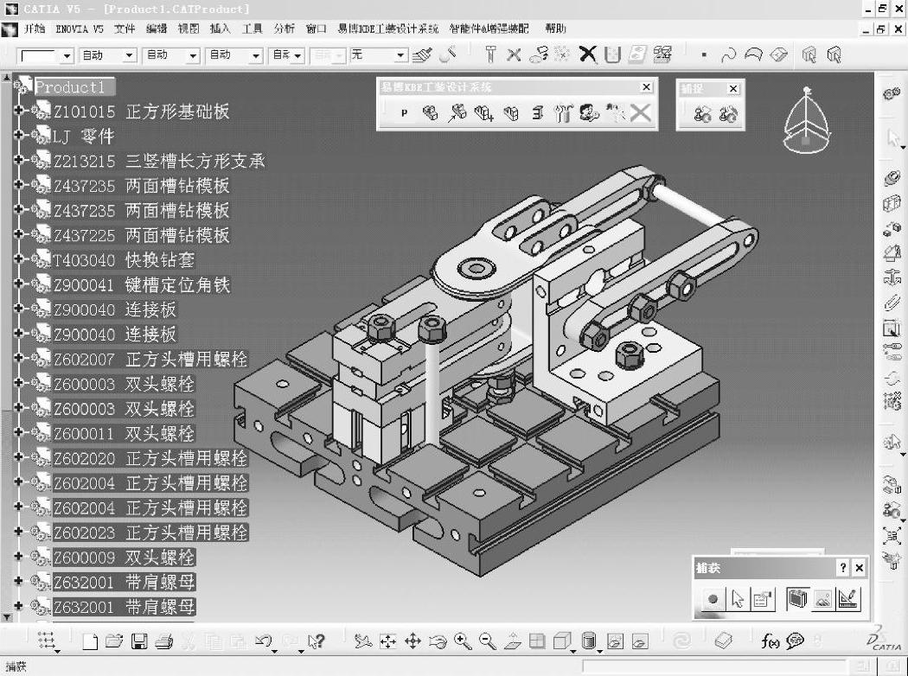Click the Pixel image mode icon in capture panel
Image resolution: width=908 pixels, height=676 pixels.
pos(823,599)
